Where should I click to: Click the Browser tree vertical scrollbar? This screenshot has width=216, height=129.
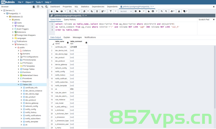point(48,44)
